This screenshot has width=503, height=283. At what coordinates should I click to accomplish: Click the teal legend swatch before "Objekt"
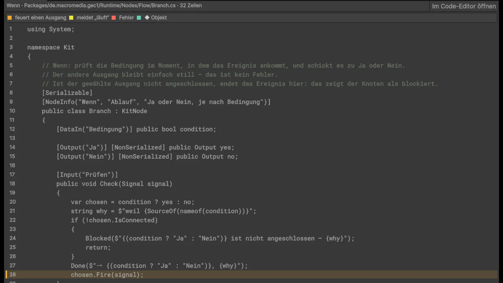tap(139, 18)
